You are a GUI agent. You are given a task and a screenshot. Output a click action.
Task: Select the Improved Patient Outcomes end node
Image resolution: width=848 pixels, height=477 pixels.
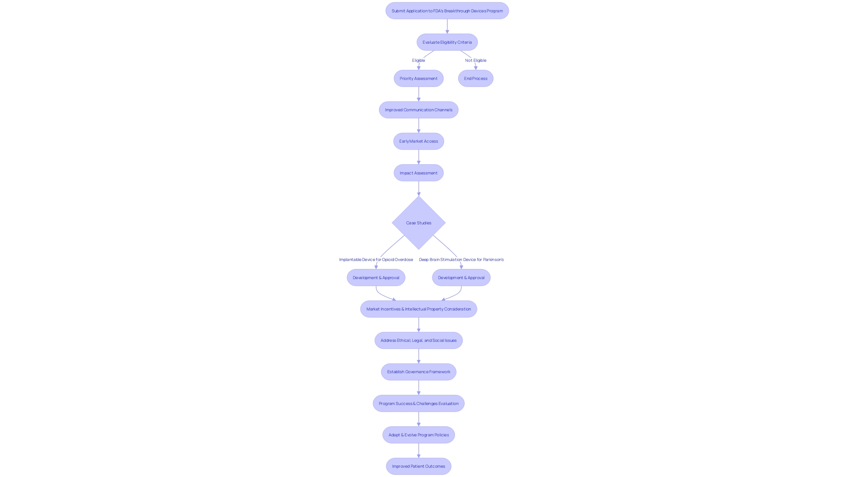click(418, 466)
